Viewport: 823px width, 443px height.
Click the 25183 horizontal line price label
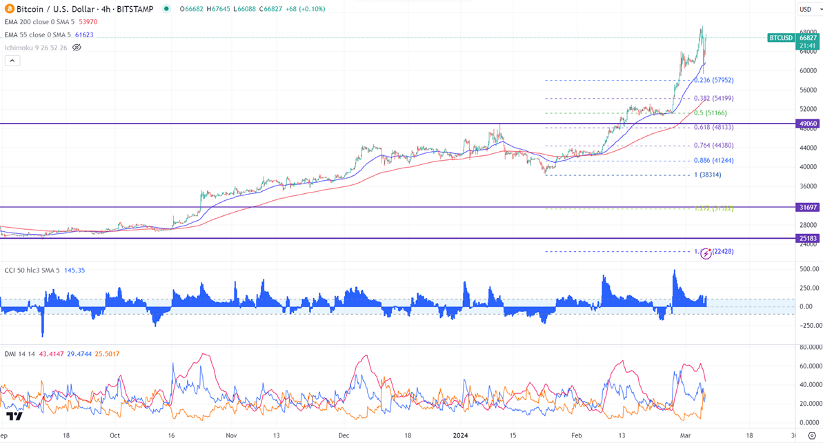pos(808,238)
